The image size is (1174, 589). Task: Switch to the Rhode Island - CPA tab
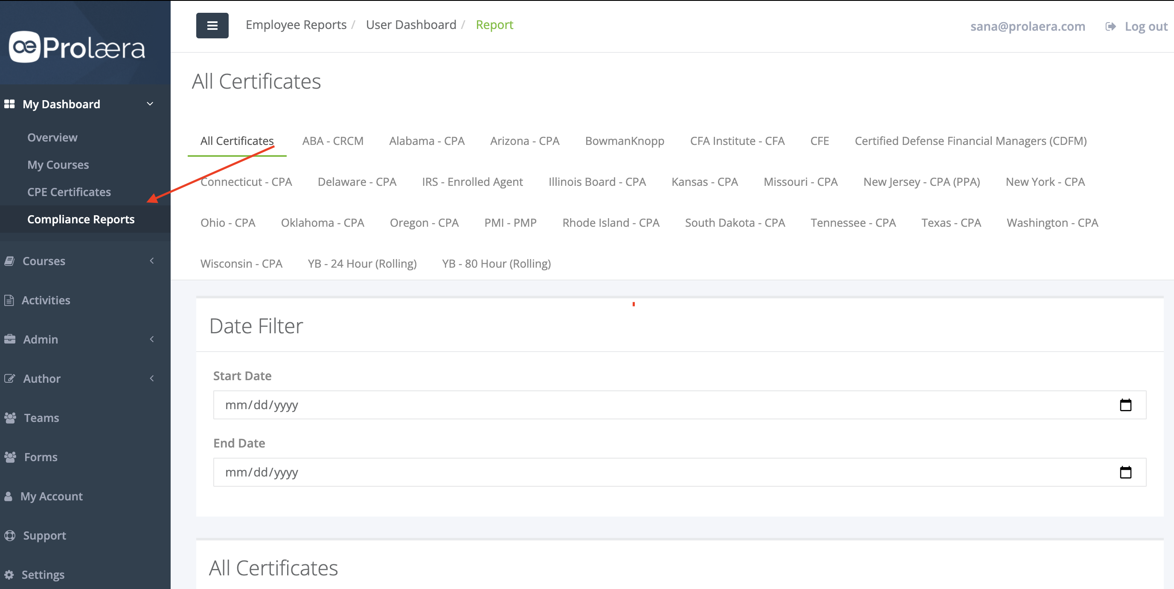611,222
